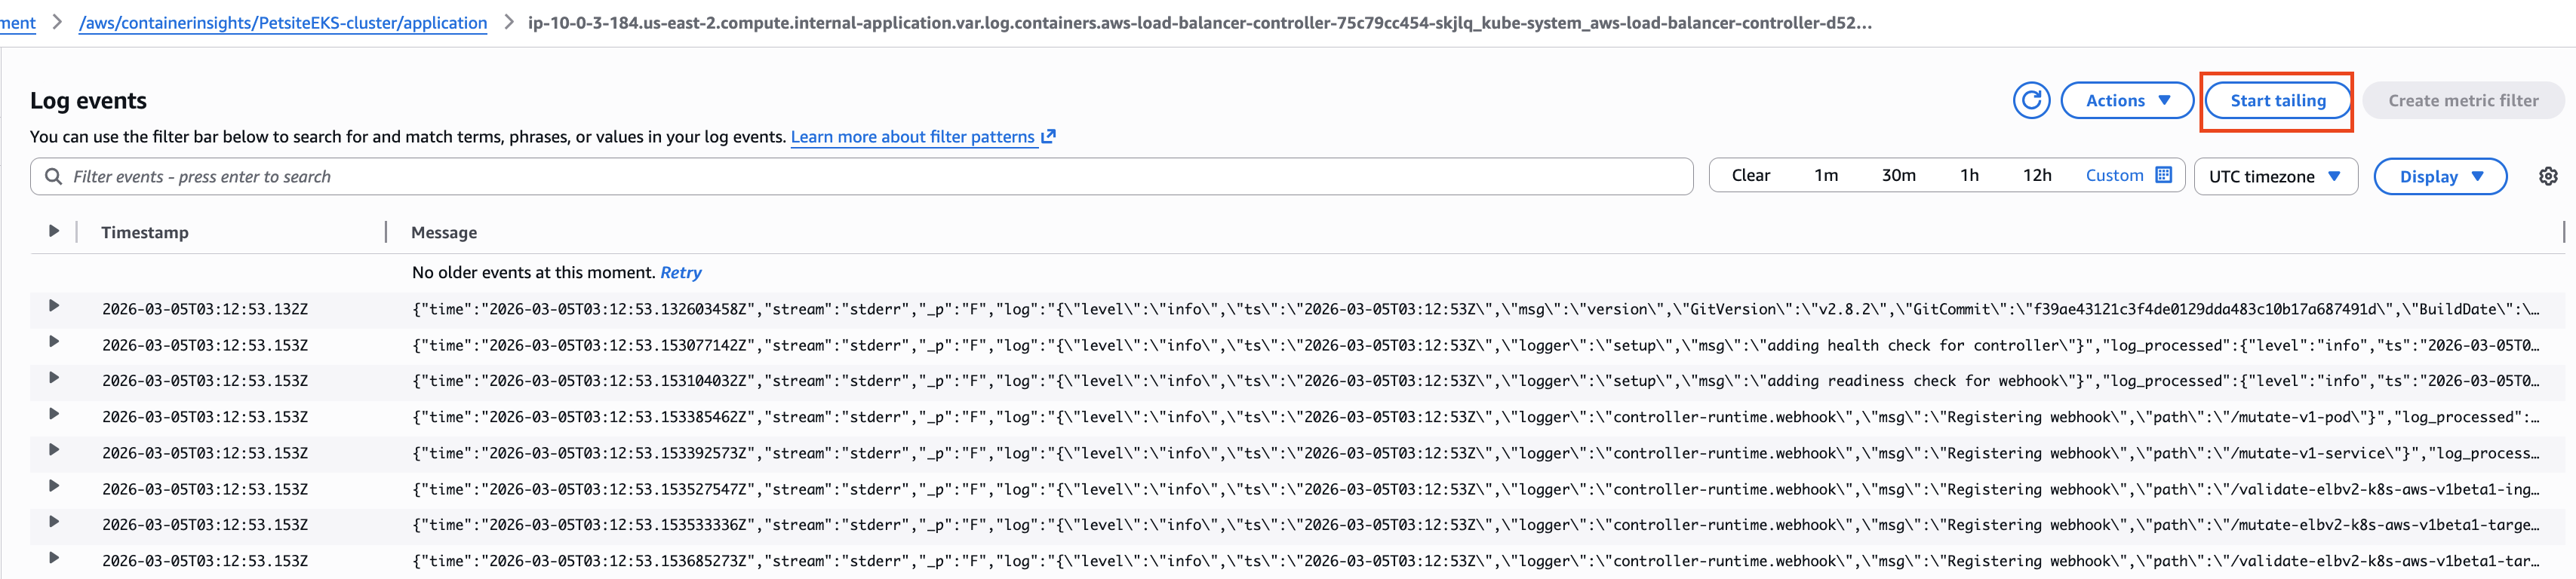Select the 30m time range
Screen dimensions: 2576x579
(1898, 175)
